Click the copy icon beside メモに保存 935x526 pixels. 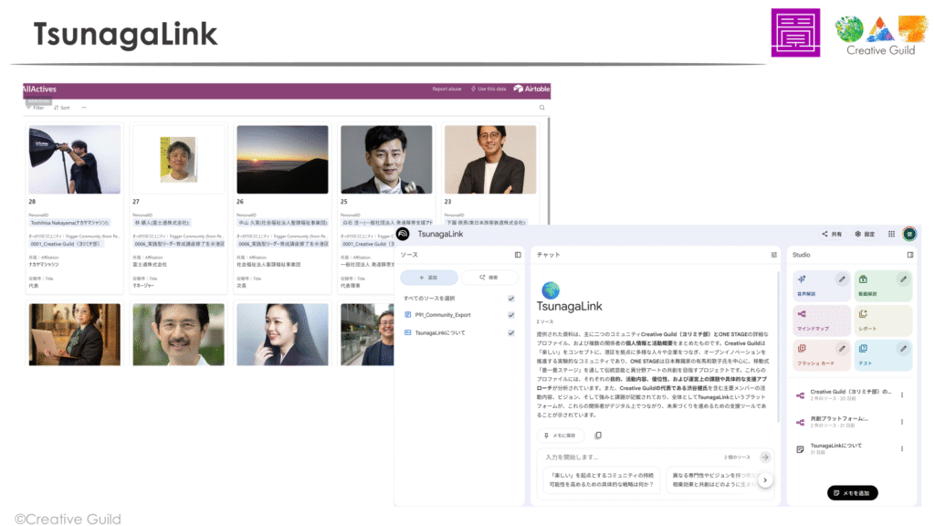tap(598, 436)
